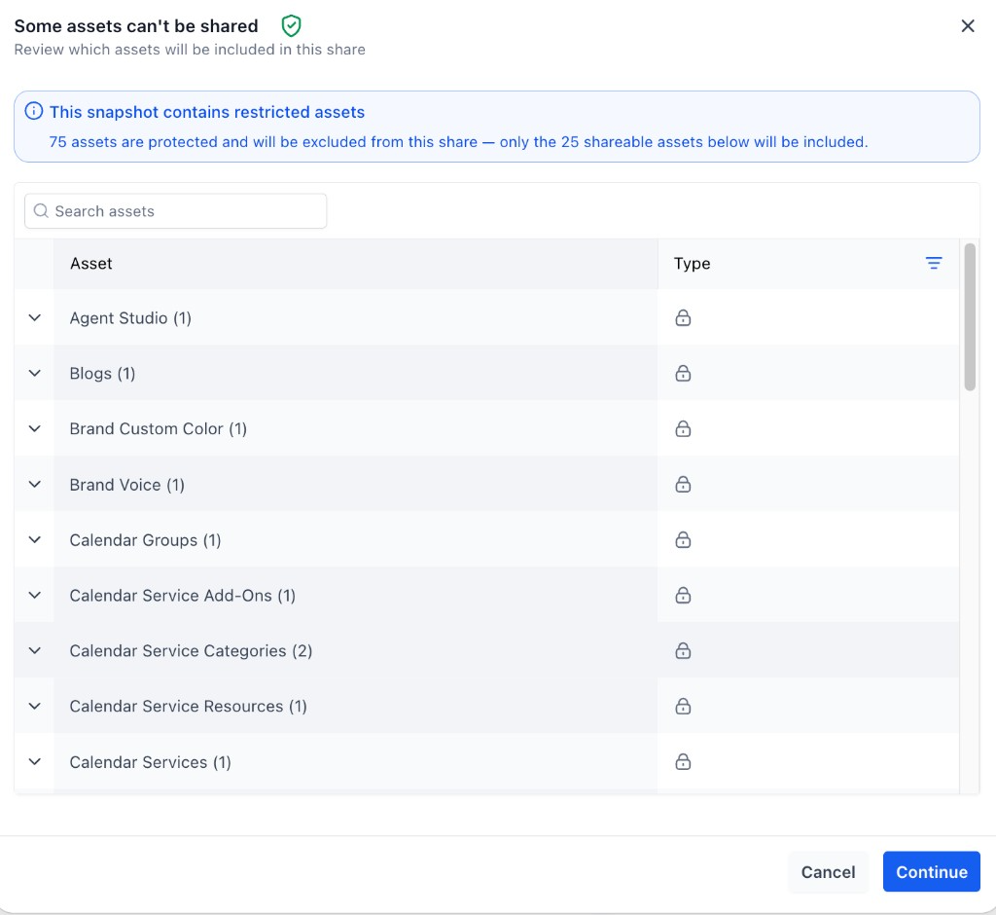Click the lock icon for Calendar Service Resources

(683, 707)
